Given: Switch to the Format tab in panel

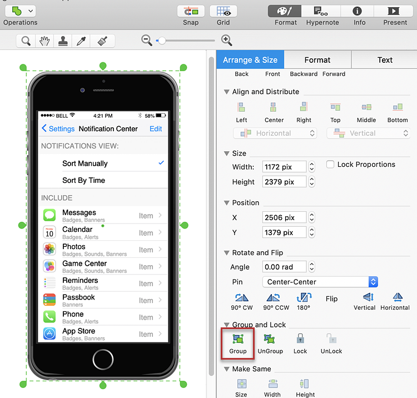Looking at the screenshot, I should click(317, 60).
